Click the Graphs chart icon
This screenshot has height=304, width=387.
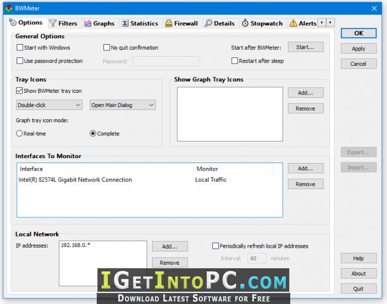coord(87,23)
